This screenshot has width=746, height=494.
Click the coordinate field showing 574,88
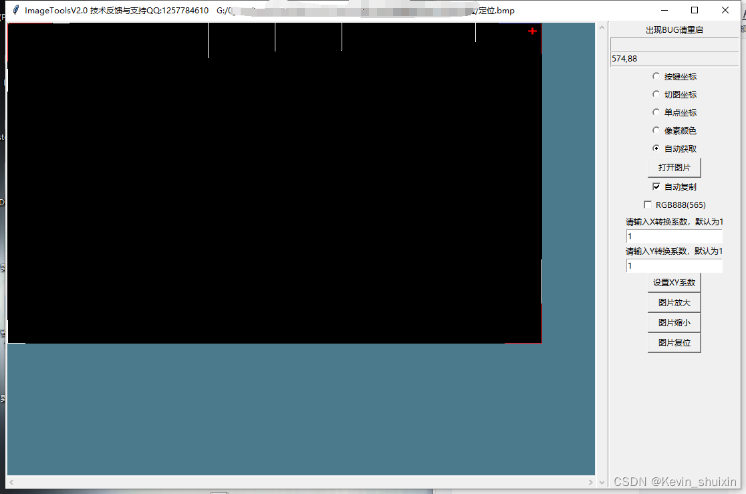coord(674,59)
